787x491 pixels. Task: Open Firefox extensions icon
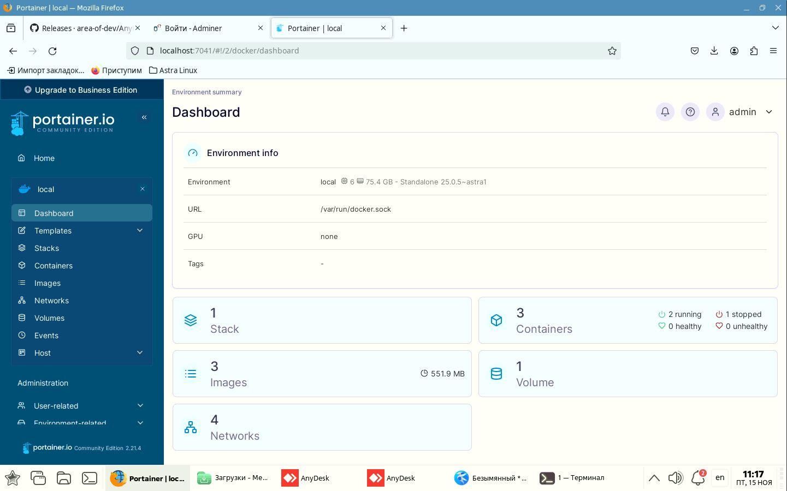tap(754, 51)
